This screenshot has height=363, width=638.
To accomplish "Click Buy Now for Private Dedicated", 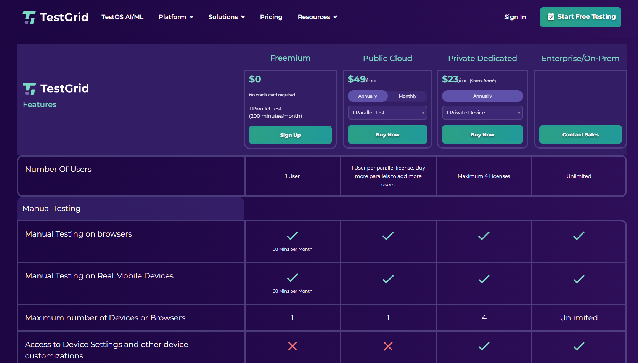I will coord(482,134).
